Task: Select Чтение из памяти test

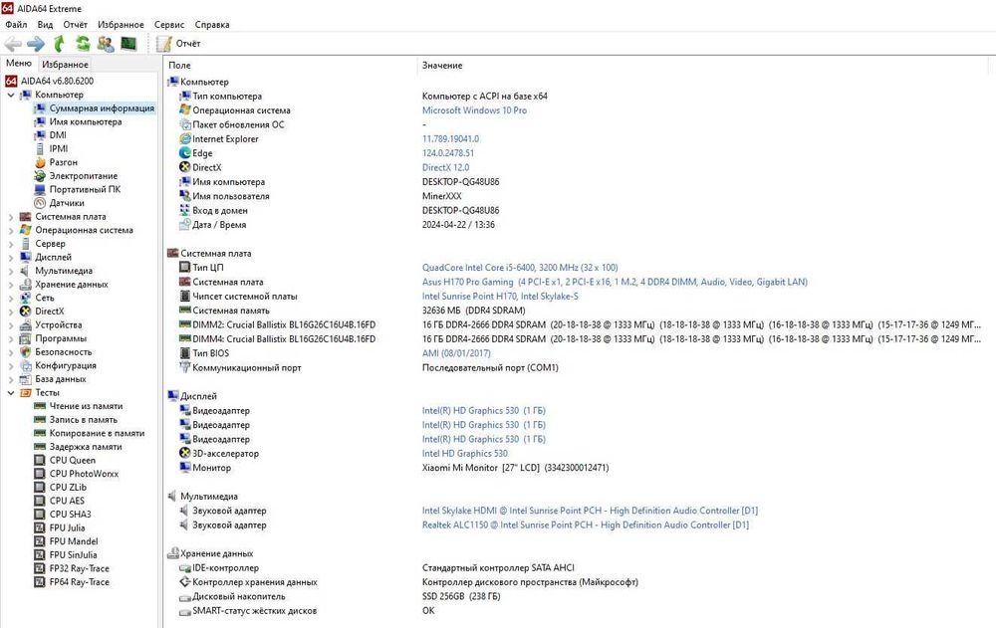Action: click(78, 406)
